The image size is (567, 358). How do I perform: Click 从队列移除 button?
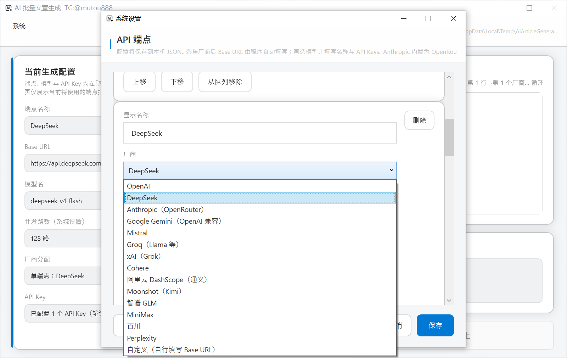click(225, 82)
